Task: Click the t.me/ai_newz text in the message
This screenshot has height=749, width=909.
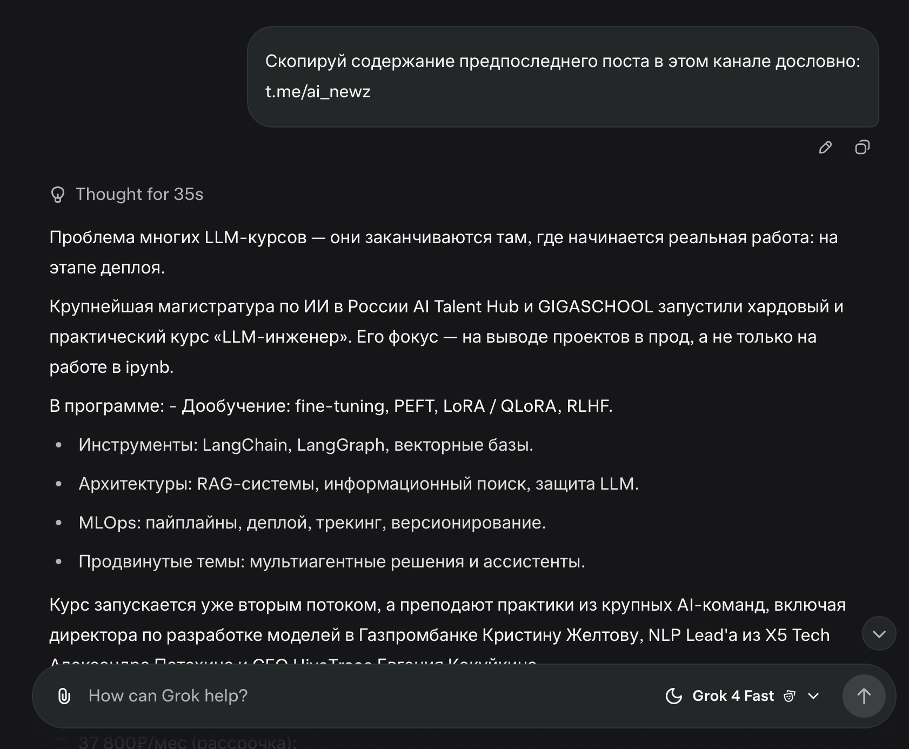Action: click(318, 92)
